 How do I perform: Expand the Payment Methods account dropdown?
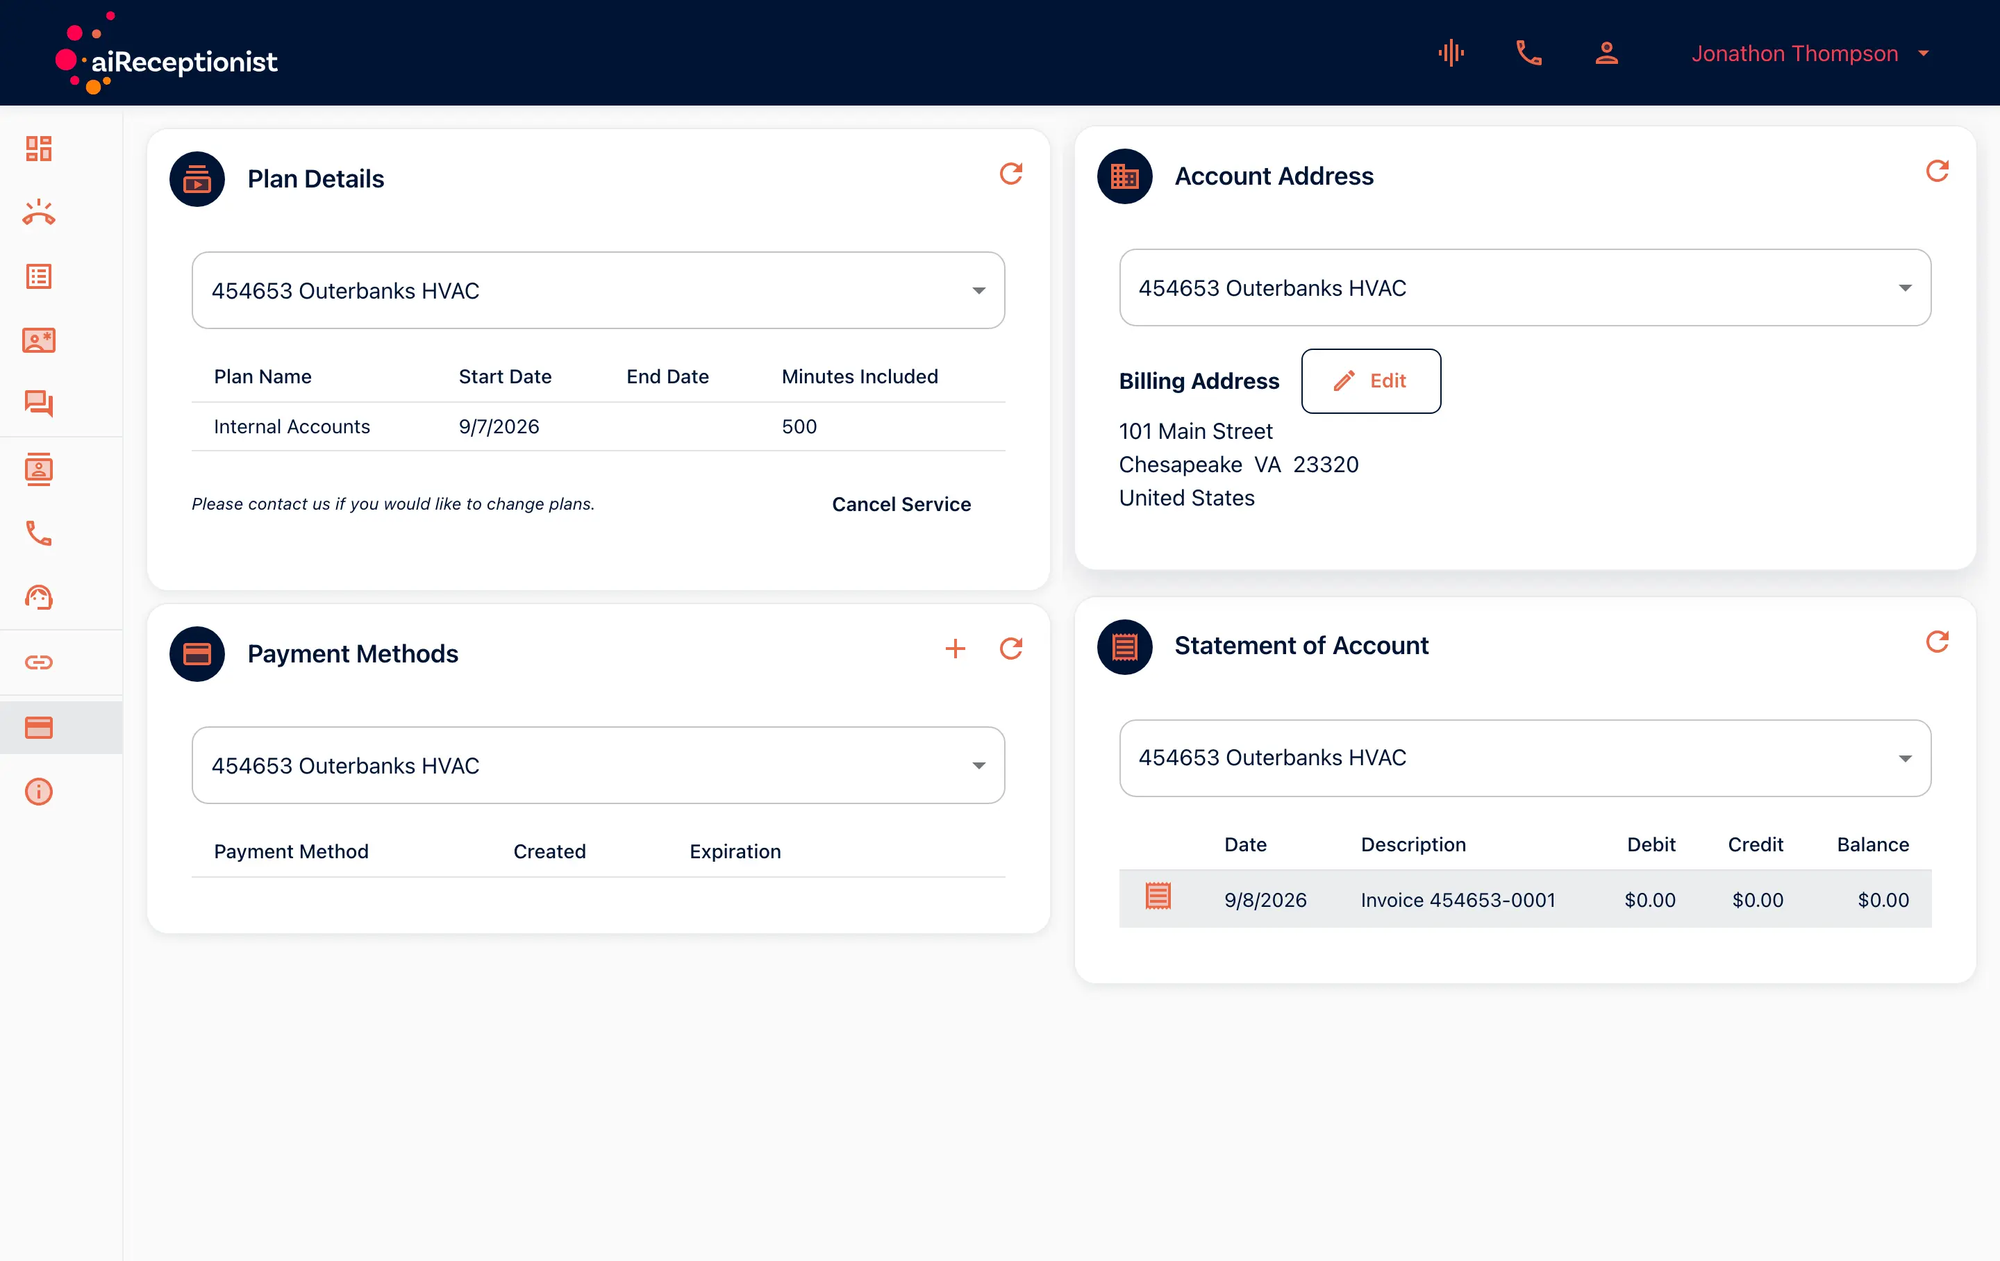(x=598, y=766)
